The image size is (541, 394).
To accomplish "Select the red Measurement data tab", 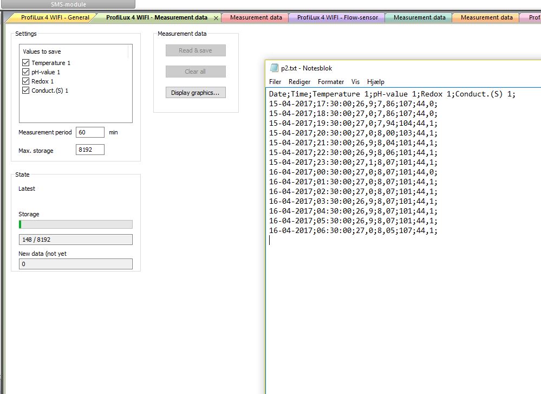I will click(256, 17).
